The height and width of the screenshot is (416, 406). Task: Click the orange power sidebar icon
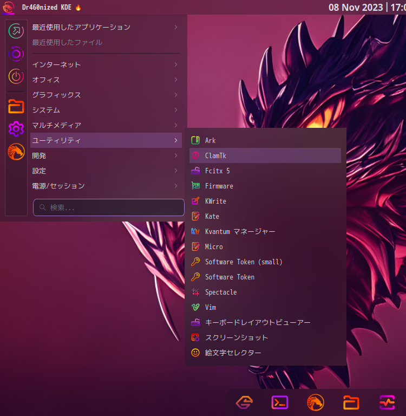pos(16,76)
